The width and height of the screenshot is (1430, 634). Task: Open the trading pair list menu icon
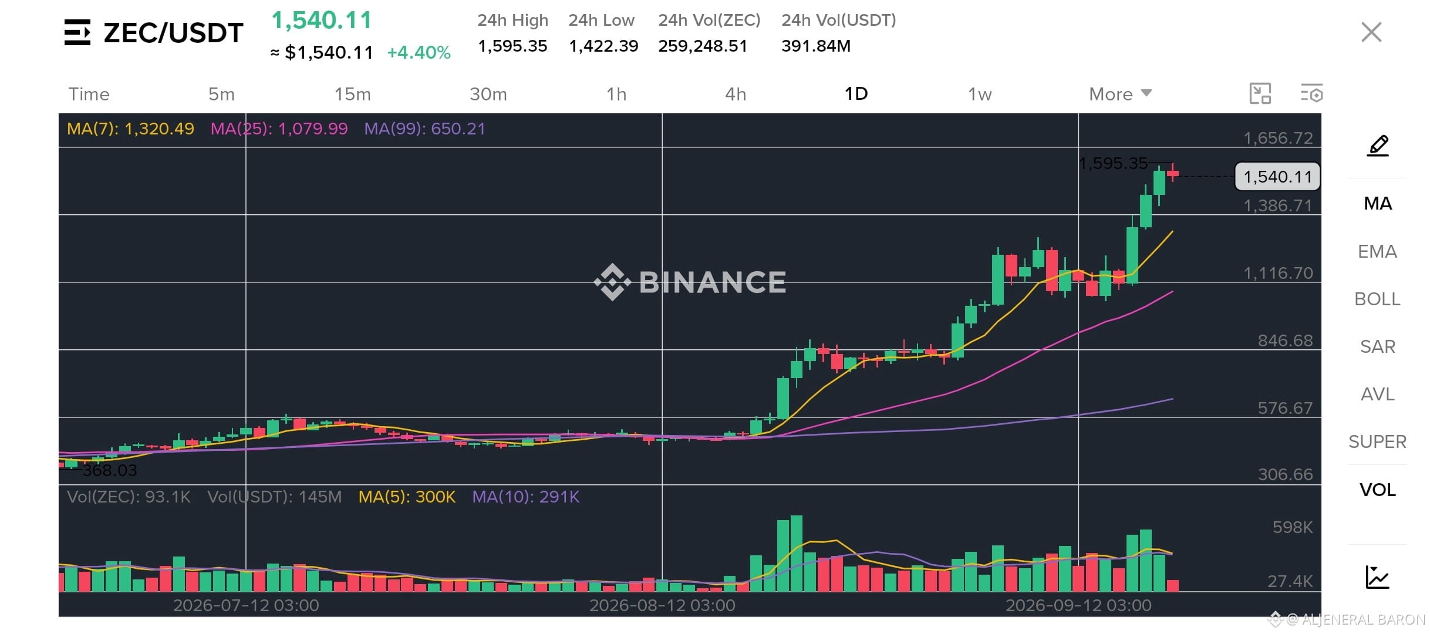77,32
